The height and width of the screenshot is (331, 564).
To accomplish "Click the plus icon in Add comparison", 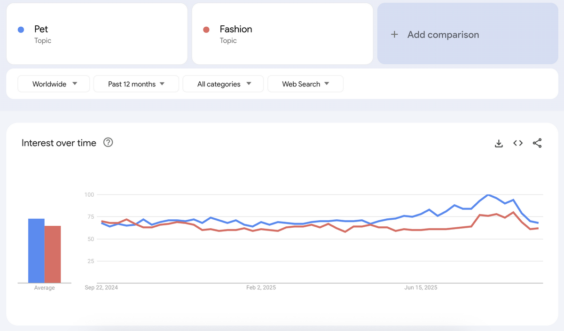I will (394, 34).
